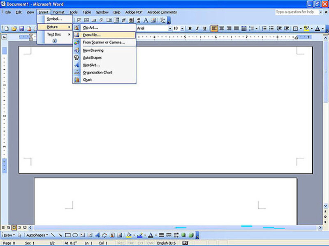Image resolution: width=329 pixels, height=246 pixels.
Task: Click Insert Picture icon on Drawing toolbar
Action: [119, 235]
